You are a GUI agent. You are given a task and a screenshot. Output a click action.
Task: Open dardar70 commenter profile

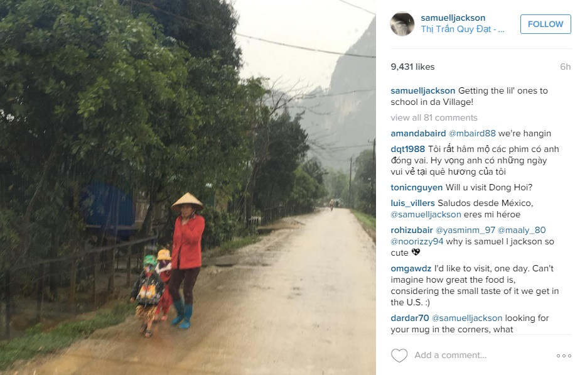tap(410, 318)
